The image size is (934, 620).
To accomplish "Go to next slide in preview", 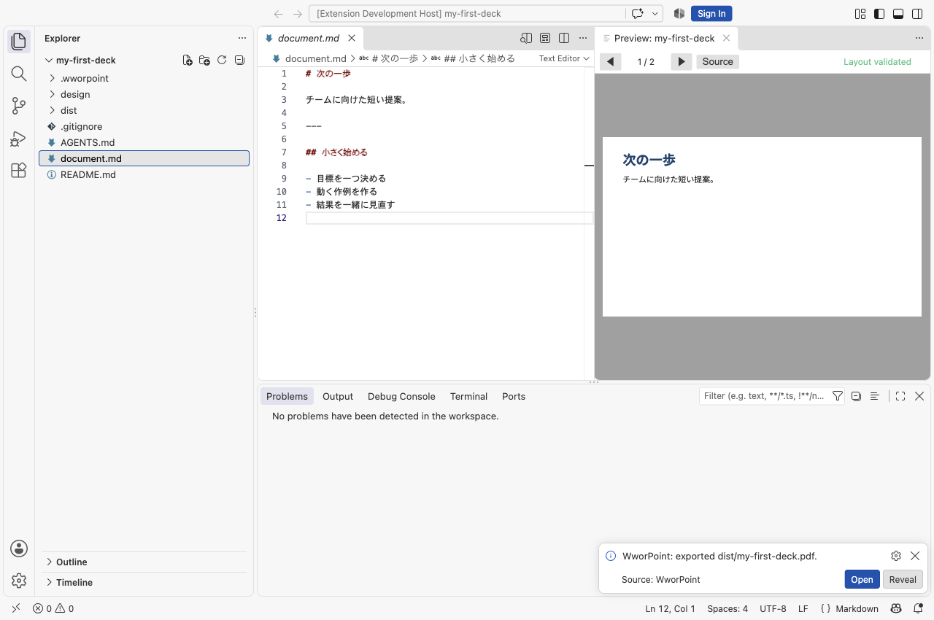I will point(681,62).
